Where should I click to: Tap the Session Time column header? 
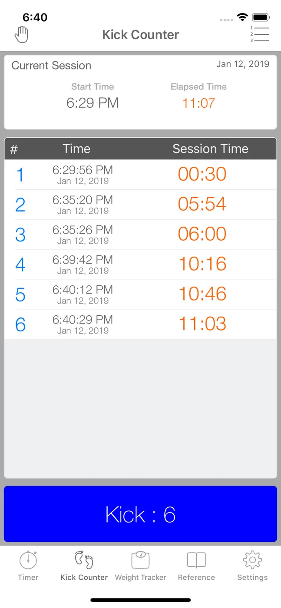point(210,149)
